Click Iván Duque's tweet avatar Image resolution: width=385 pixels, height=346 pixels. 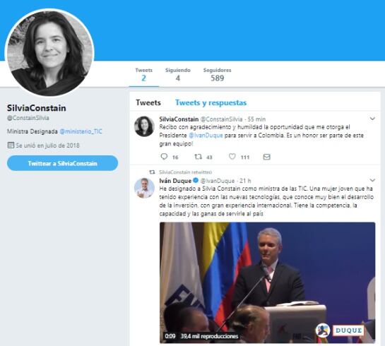pyautogui.click(x=144, y=188)
